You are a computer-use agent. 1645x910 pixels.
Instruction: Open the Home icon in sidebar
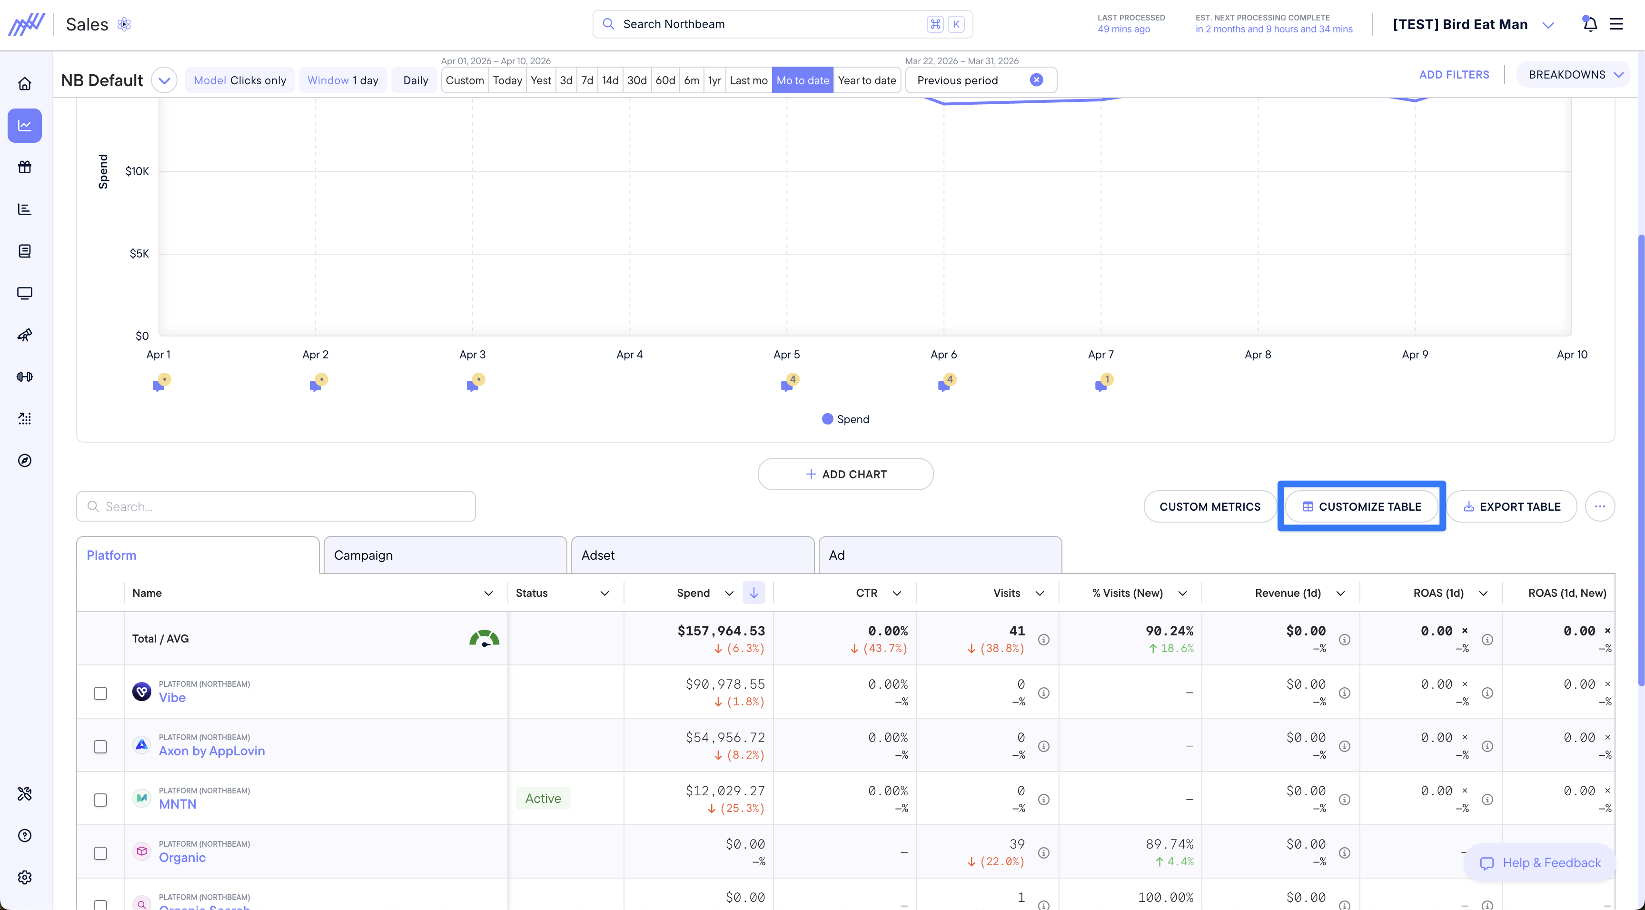click(25, 84)
